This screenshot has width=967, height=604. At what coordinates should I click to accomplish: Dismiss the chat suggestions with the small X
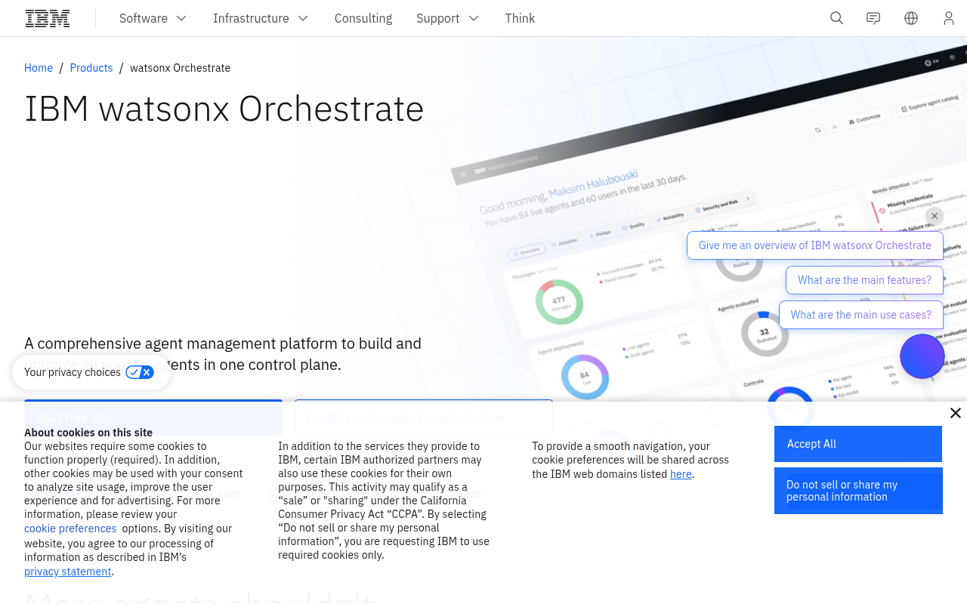tap(935, 216)
